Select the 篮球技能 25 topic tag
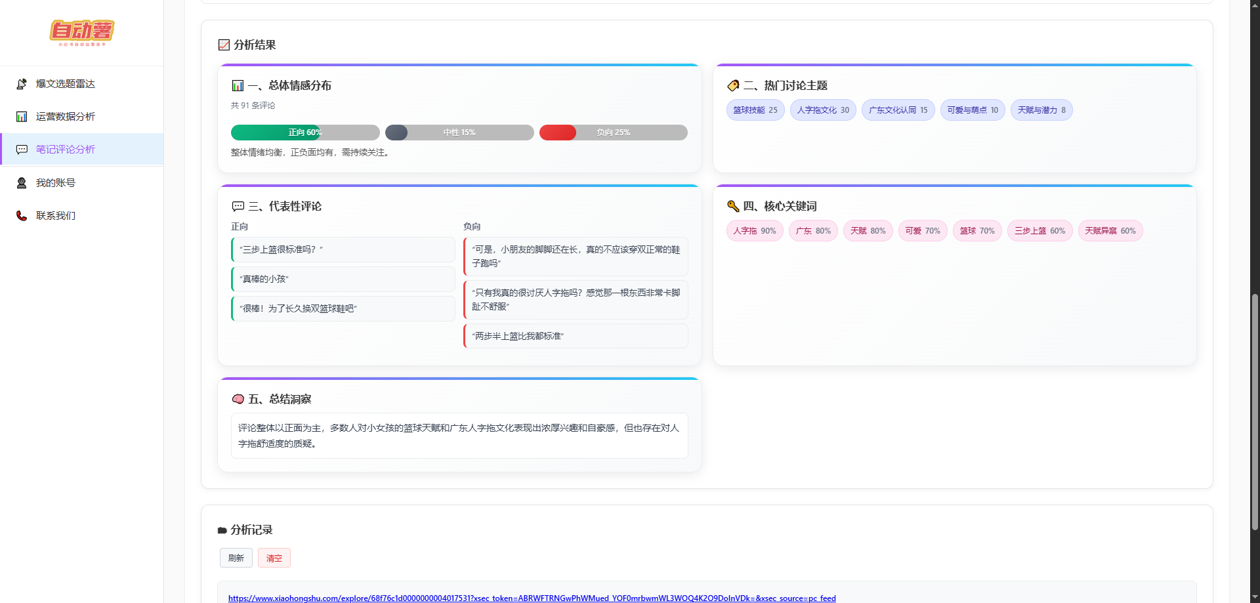Screen dimensions: 1260x603 (755, 110)
